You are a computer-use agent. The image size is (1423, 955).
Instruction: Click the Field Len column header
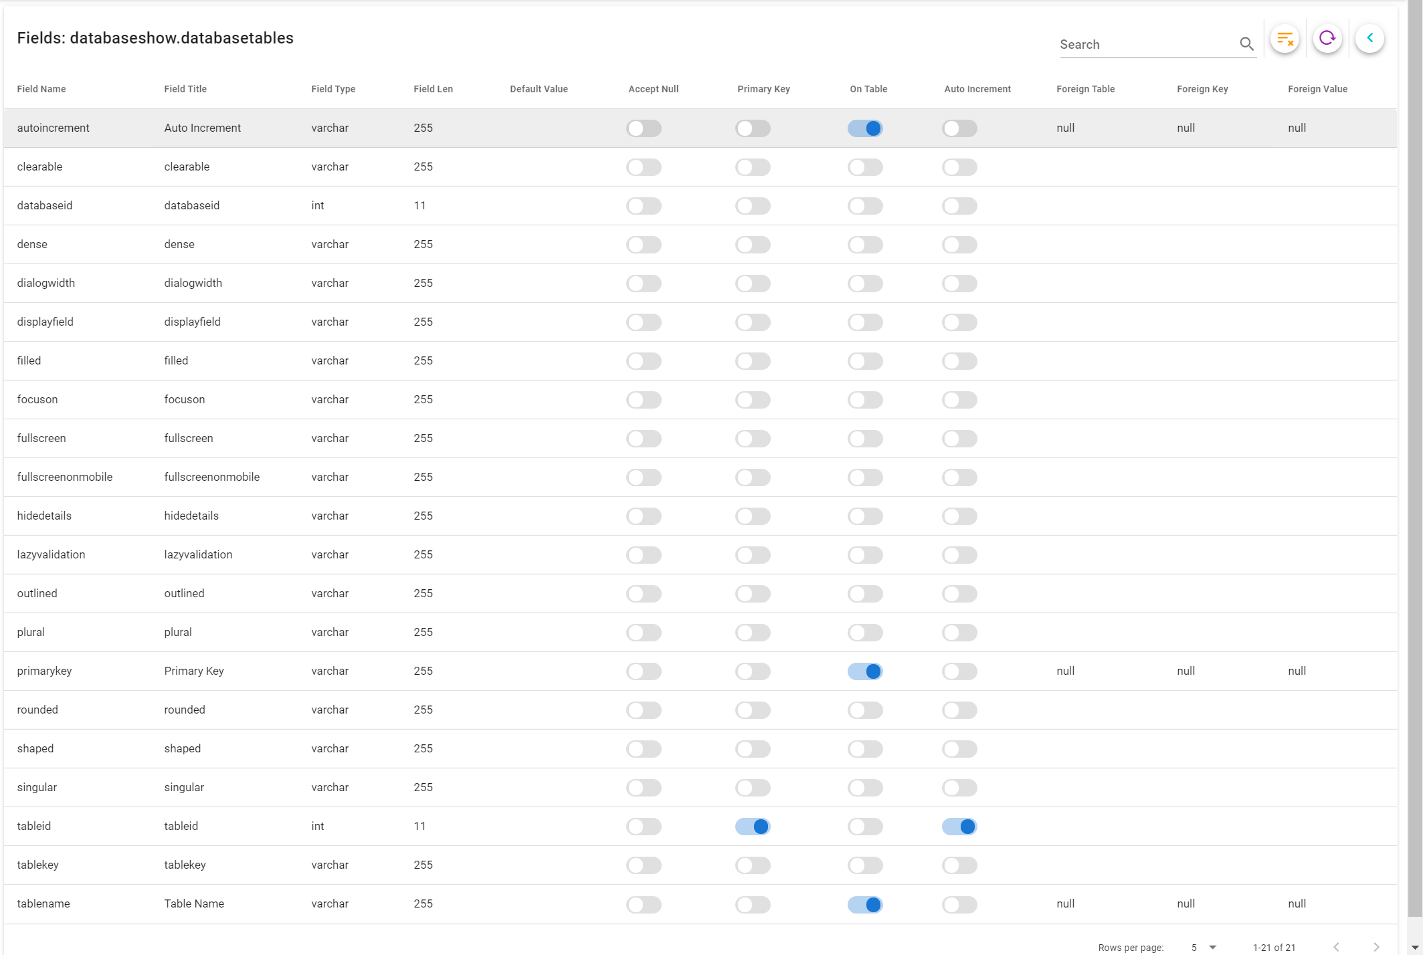point(433,89)
